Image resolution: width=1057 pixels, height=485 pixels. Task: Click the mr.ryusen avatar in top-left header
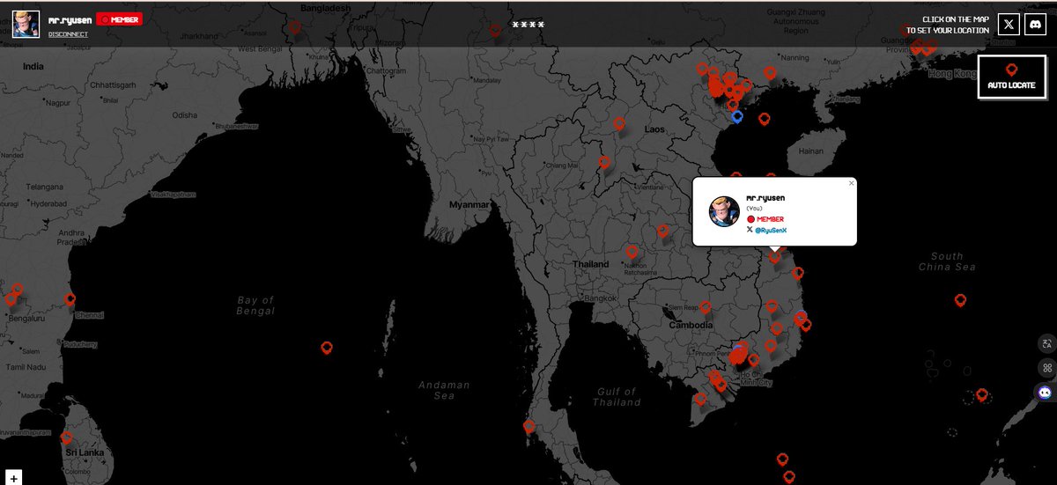pos(26,23)
